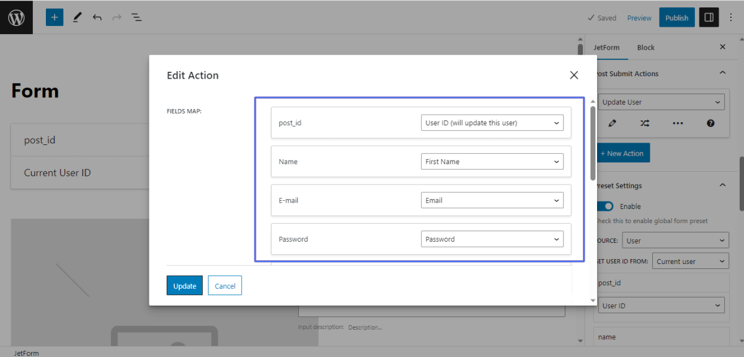Image resolution: width=744 pixels, height=357 pixels.
Task: Click the Update button in Edit Action
Action: (x=184, y=285)
